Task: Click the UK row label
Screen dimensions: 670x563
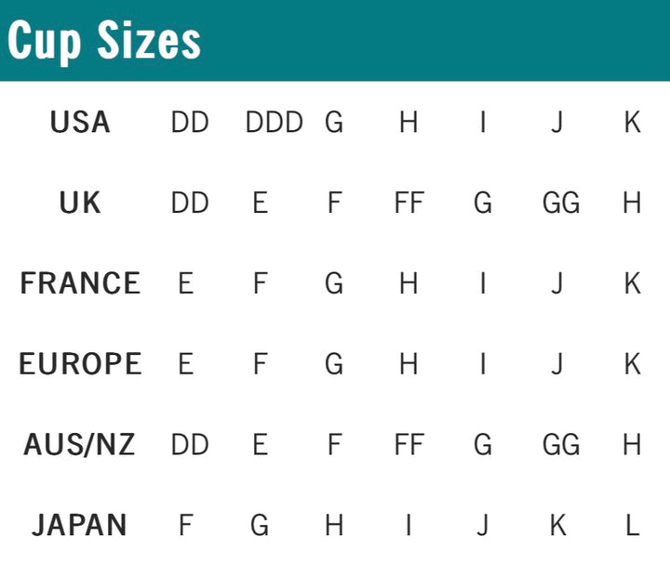Action: [80, 203]
